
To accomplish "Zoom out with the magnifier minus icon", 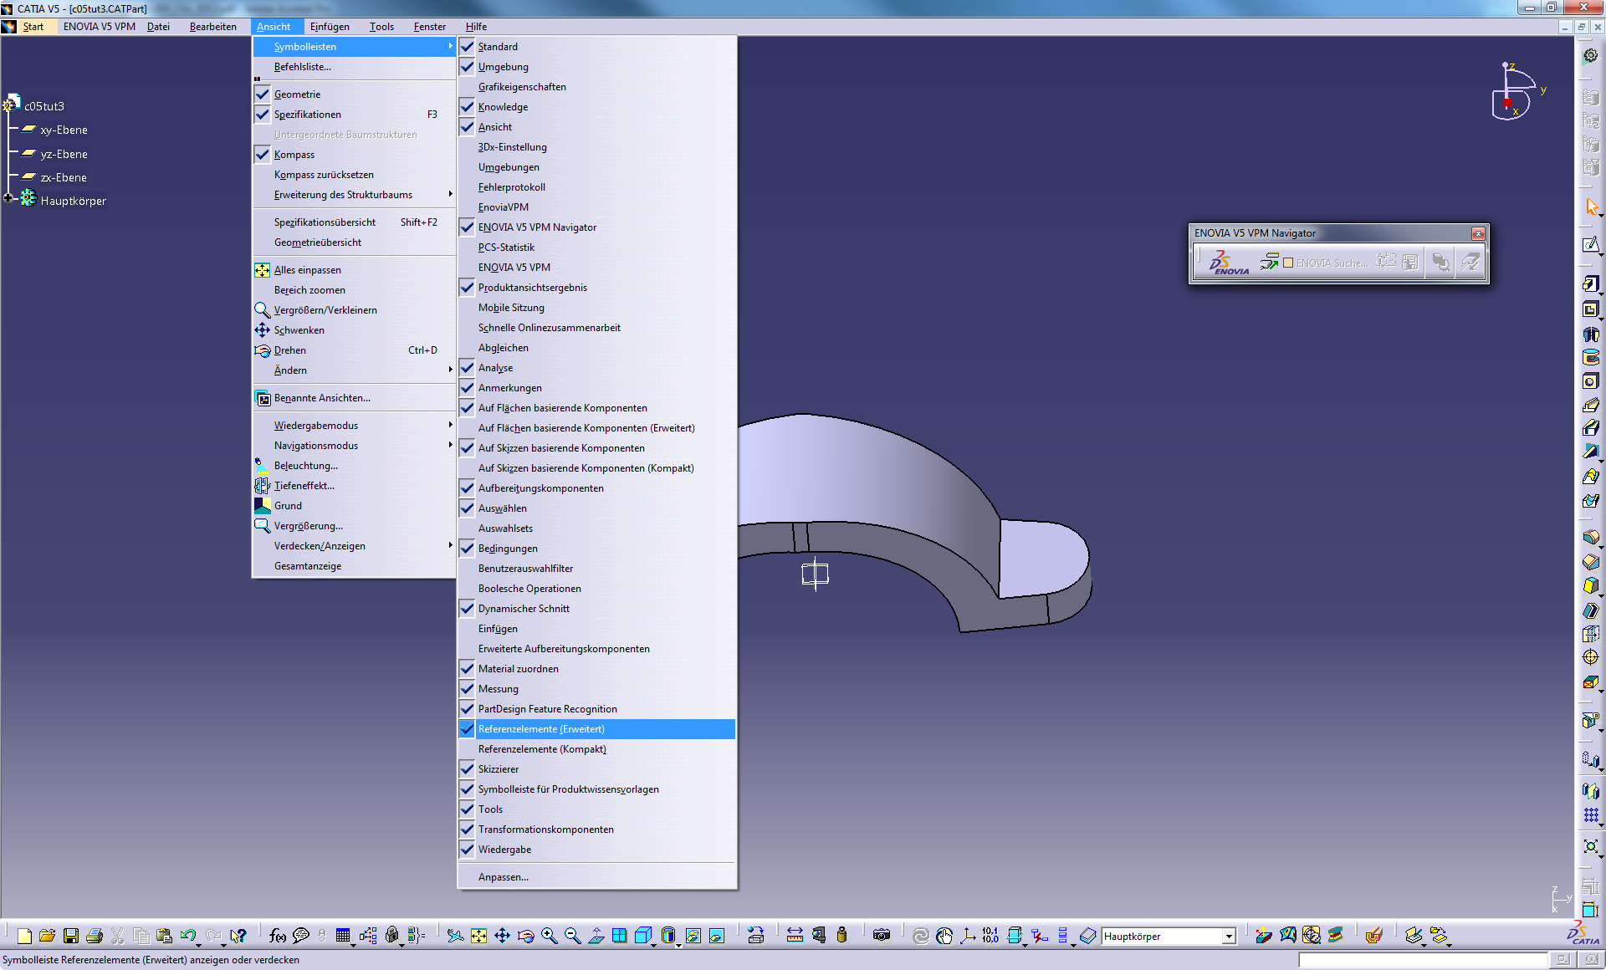I will coord(572,936).
